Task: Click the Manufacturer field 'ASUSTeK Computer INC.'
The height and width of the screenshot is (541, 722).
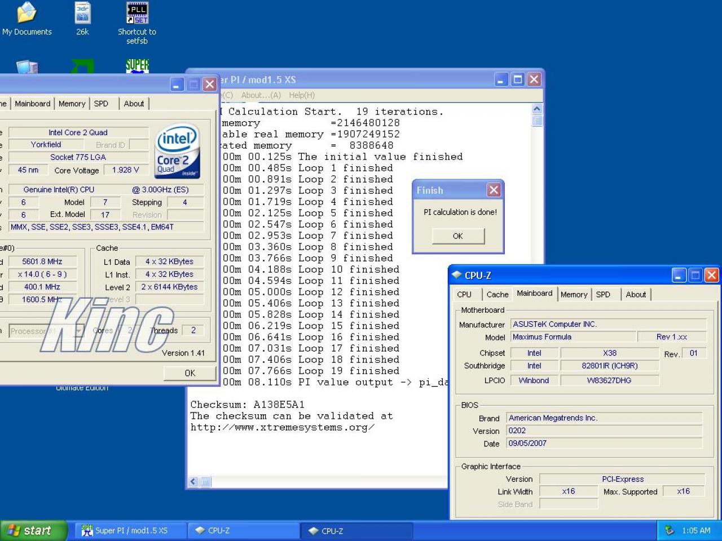Action: [x=609, y=324]
